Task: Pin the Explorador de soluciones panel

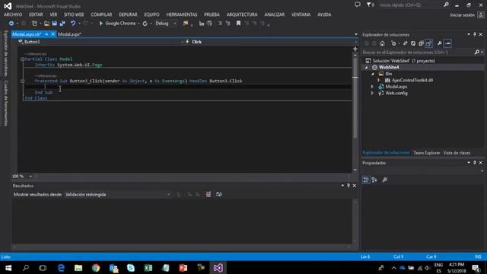Action: [x=474, y=34]
